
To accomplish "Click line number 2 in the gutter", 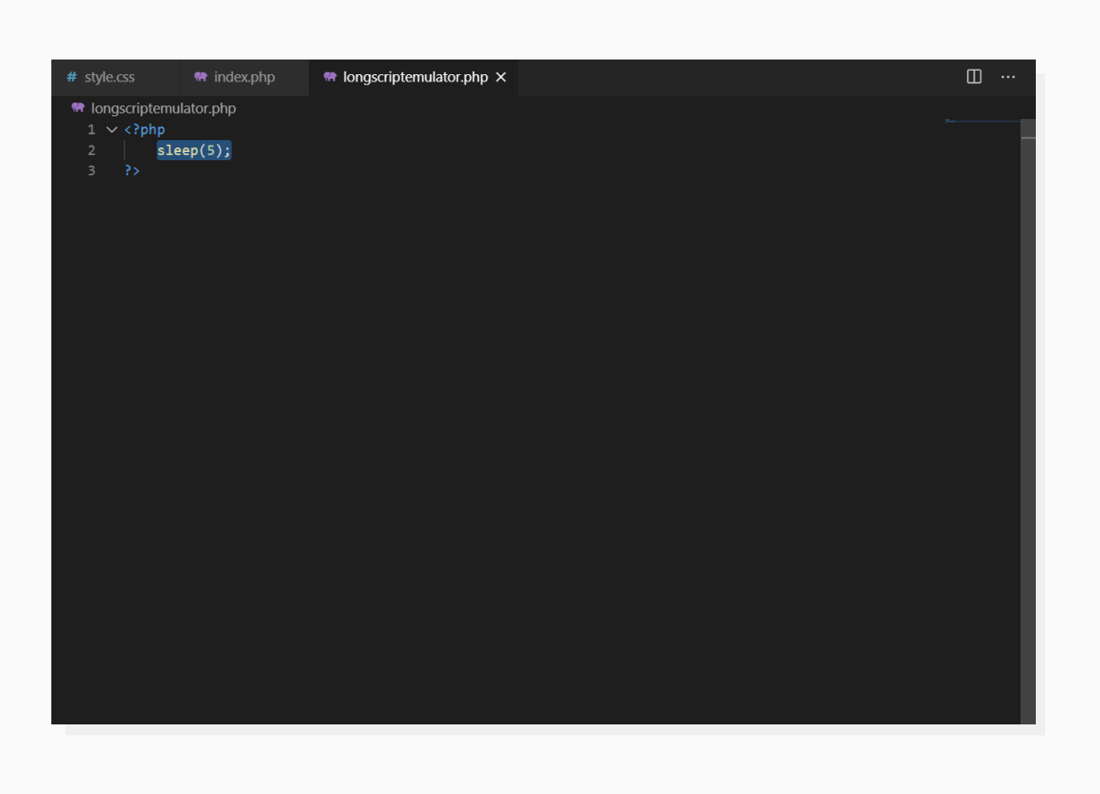I will click(90, 150).
